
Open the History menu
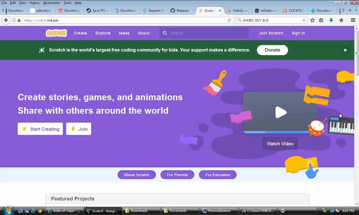point(35,3)
